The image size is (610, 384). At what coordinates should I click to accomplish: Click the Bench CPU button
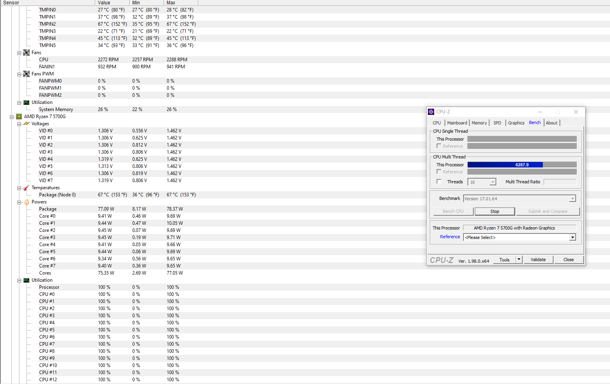453,211
